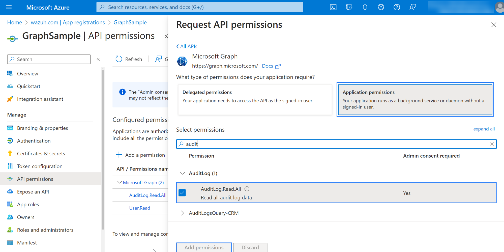Select the Delegated permissions option
Screen dimensions: 504x252
(255, 100)
